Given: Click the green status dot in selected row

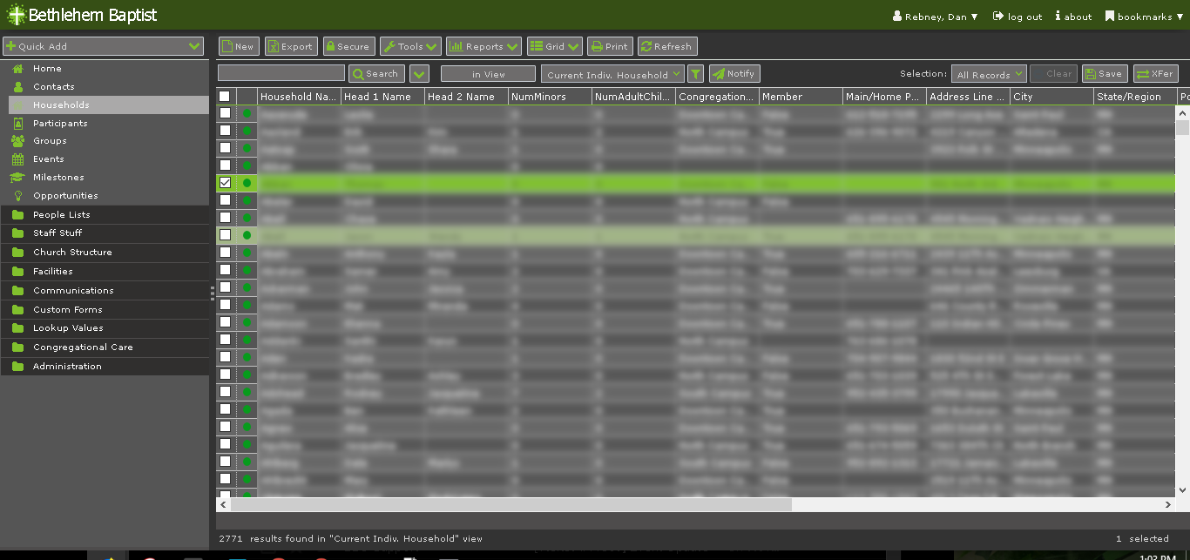Looking at the screenshot, I should [x=247, y=183].
